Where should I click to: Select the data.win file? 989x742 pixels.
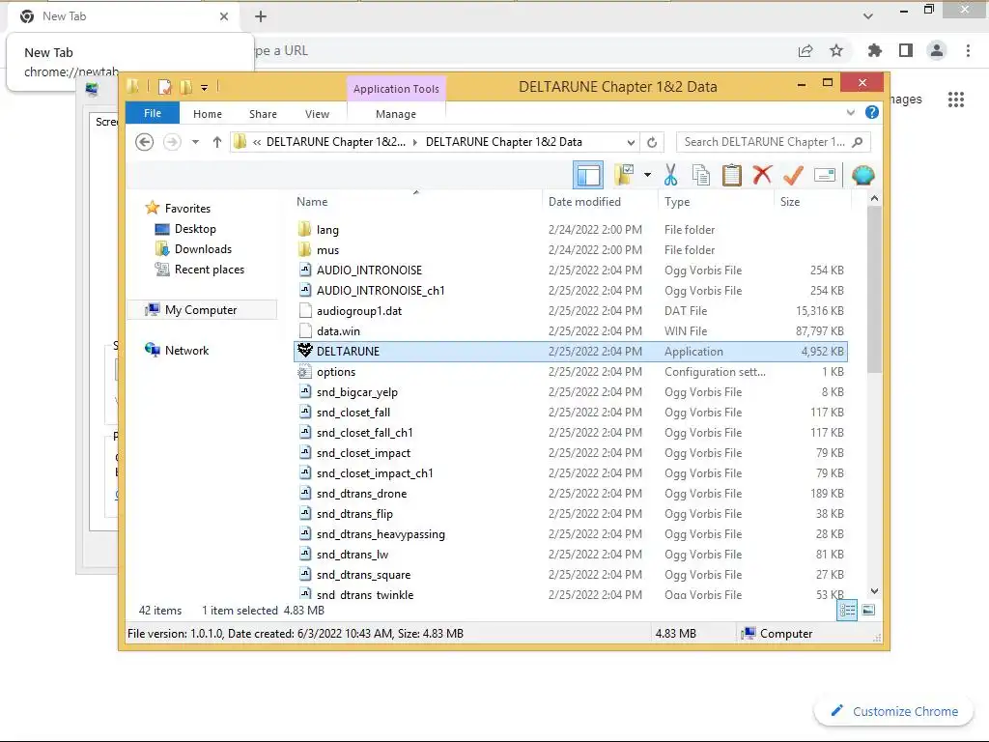click(x=570, y=331)
